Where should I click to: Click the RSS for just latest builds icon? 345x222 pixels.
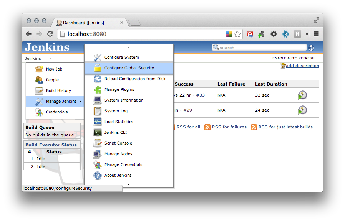click(x=254, y=127)
